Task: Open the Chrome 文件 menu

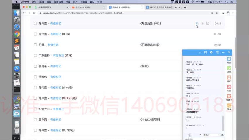Action: (x=34, y=2)
